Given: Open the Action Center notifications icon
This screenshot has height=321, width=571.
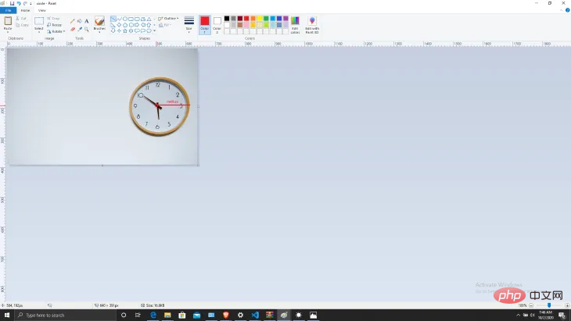Looking at the screenshot, I should (562, 315).
